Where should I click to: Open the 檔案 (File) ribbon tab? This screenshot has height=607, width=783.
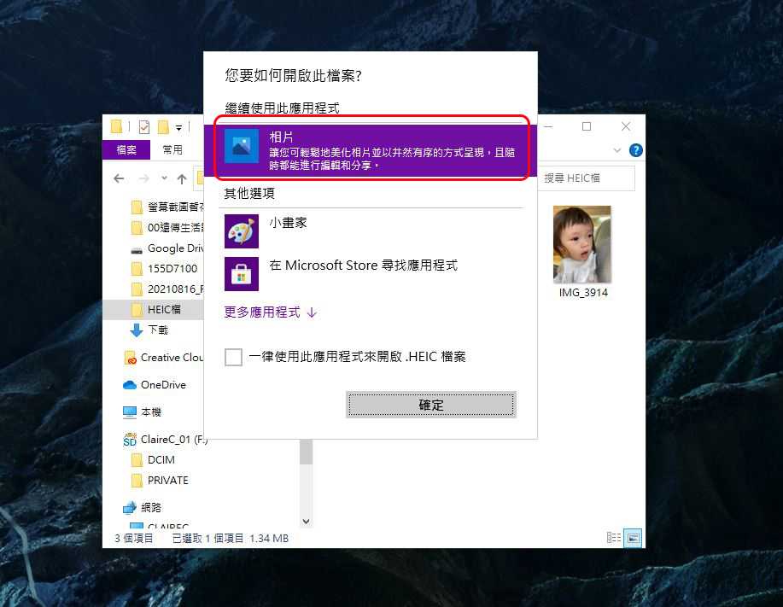(x=126, y=149)
